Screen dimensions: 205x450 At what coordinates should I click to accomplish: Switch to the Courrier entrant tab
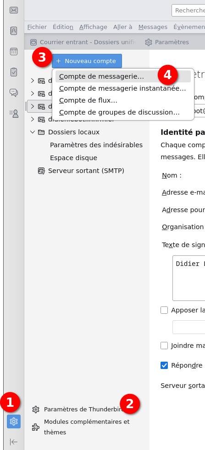click(83, 42)
